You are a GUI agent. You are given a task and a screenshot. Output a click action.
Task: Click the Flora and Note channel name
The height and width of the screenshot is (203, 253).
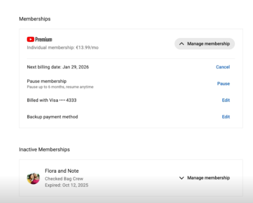tap(62, 171)
